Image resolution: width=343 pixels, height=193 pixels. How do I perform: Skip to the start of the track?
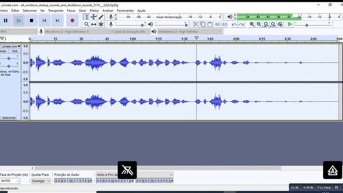[x=44, y=20]
